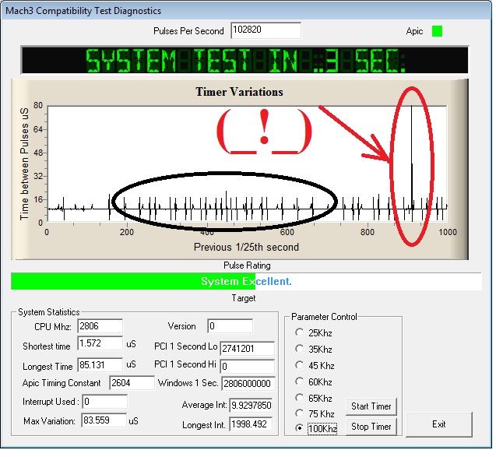The image size is (496, 457).
Task: Click the 'System Statistics' group label
Action: pos(49,312)
